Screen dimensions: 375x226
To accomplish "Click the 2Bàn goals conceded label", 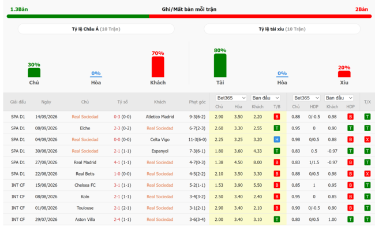I will [x=362, y=9].
